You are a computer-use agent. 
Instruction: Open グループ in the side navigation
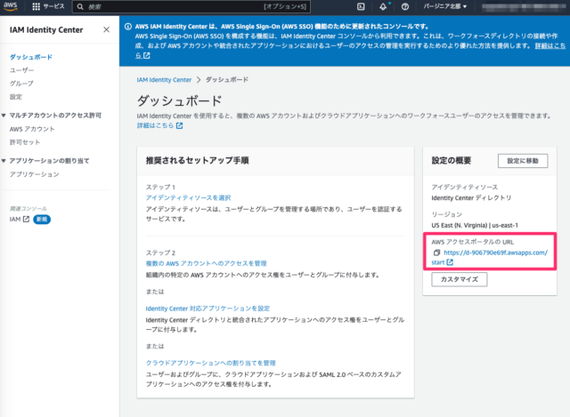coord(21,84)
